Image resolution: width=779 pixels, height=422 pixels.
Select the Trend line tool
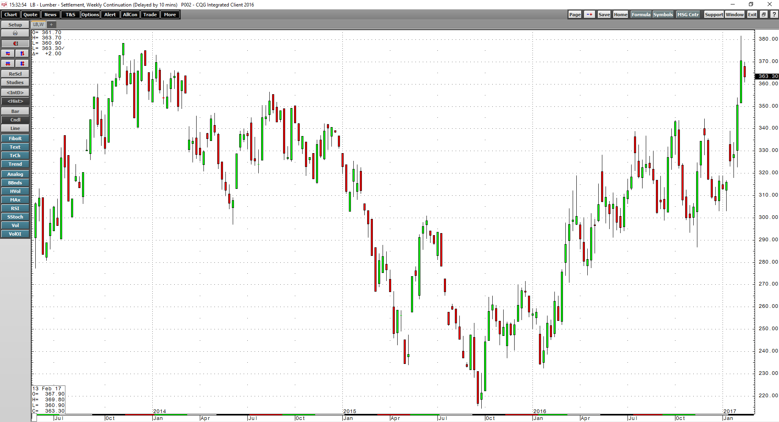pos(15,164)
